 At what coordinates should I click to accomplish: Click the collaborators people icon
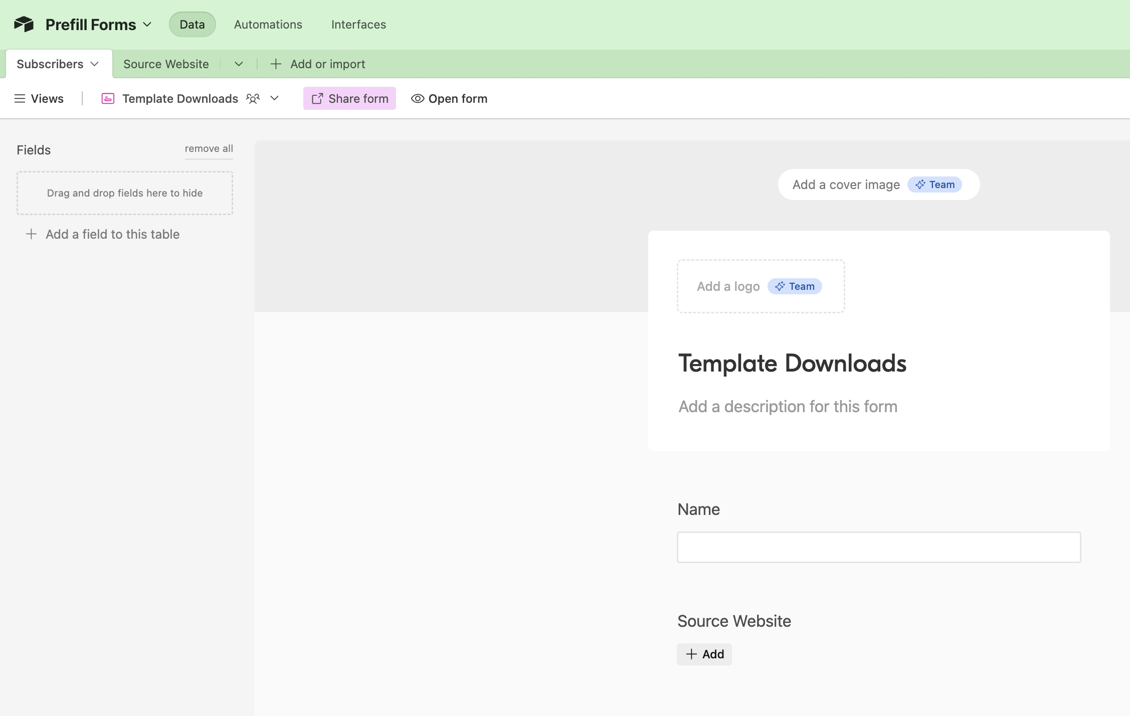(253, 99)
